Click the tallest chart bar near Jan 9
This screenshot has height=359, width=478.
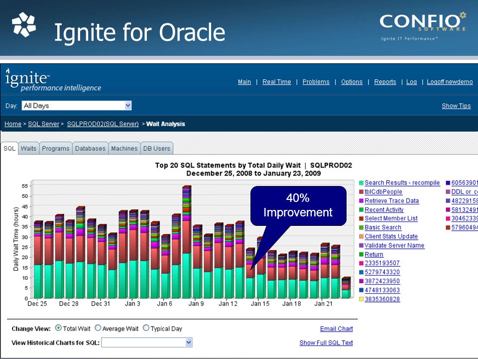pyautogui.click(x=186, y=242)
